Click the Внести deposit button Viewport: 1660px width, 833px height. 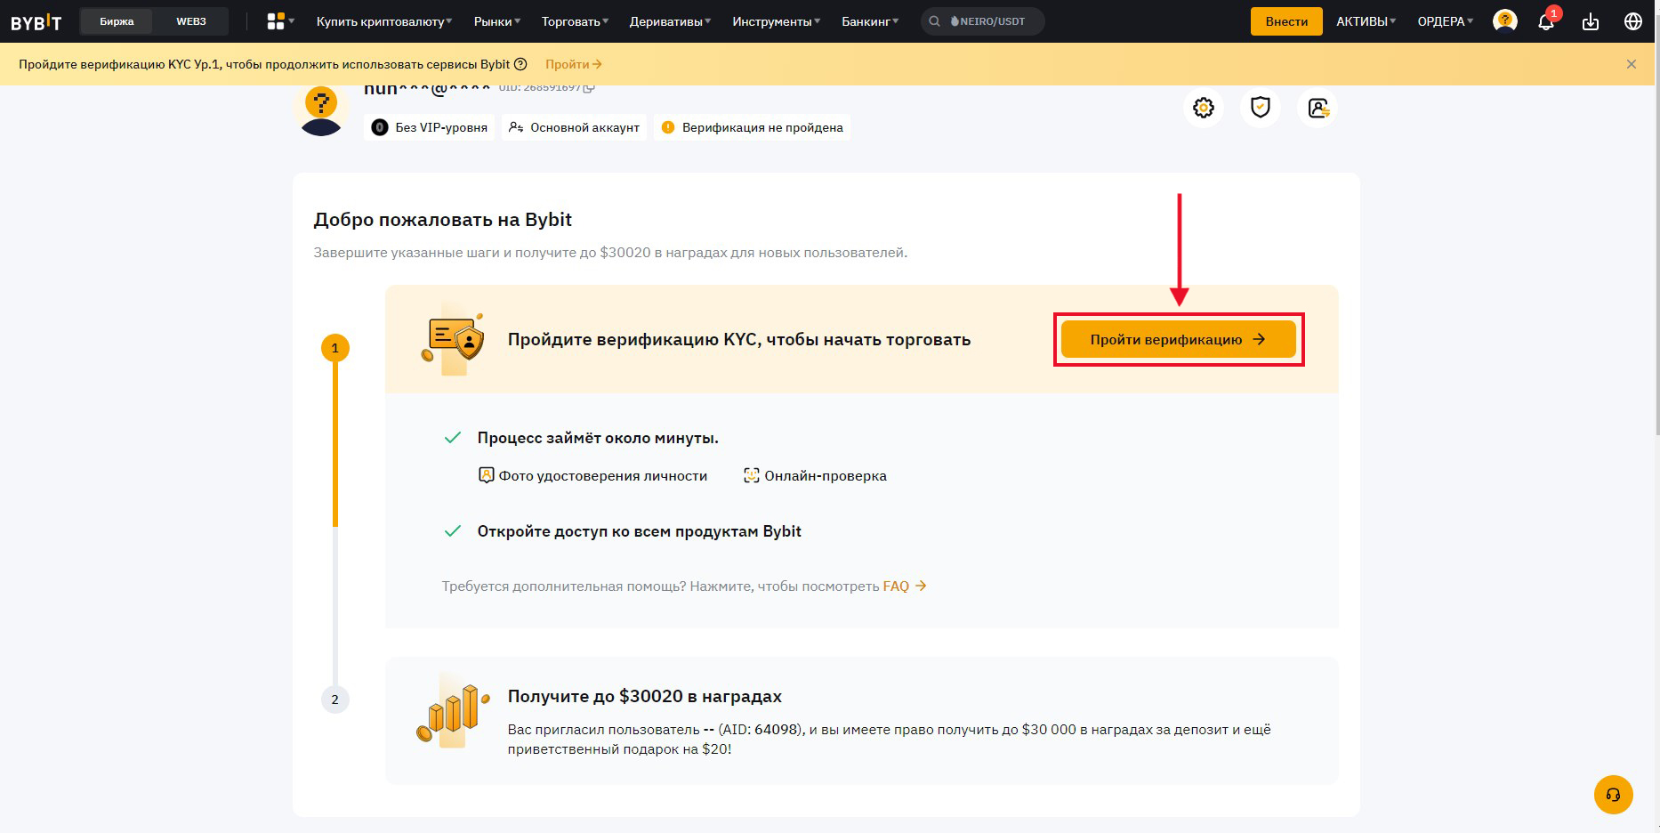tap(1286, 21)
